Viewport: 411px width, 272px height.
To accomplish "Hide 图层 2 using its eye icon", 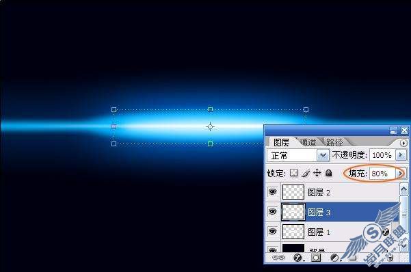I will (273, 192).
